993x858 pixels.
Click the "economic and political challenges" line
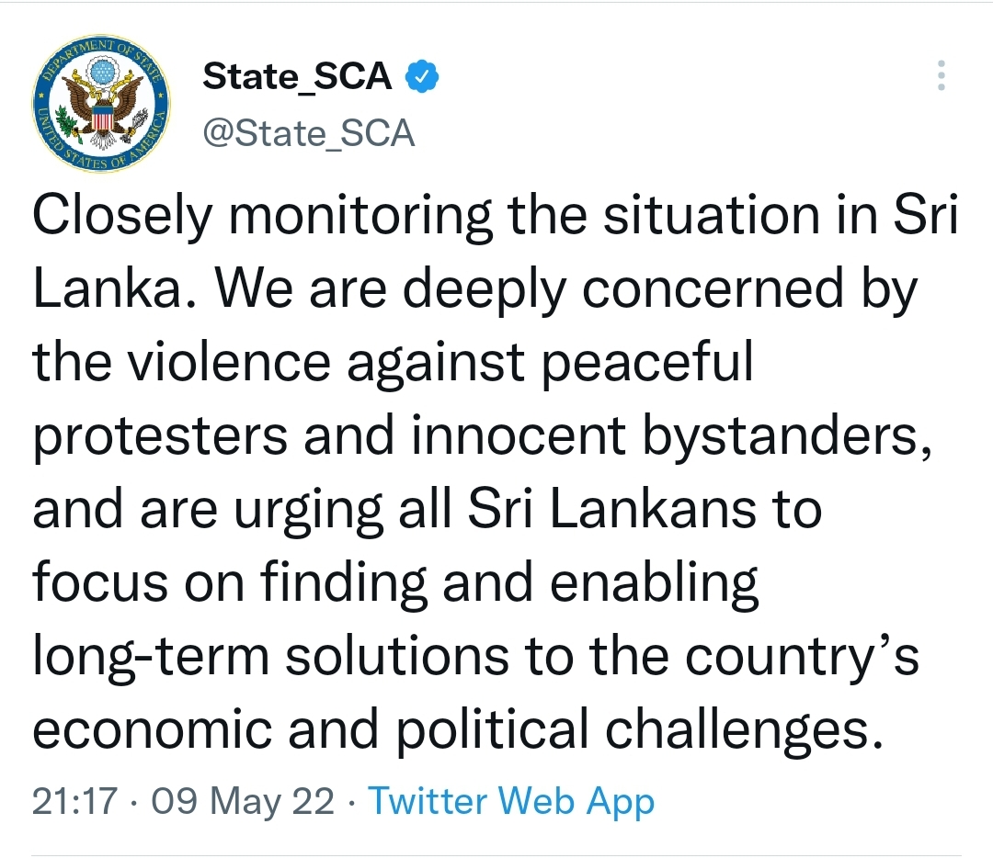pyautogui.click(x=458, y=730)
